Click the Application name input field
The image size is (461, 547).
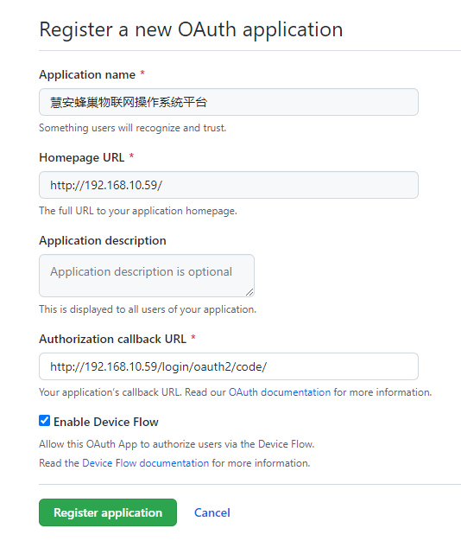click(x=229, y=102)
